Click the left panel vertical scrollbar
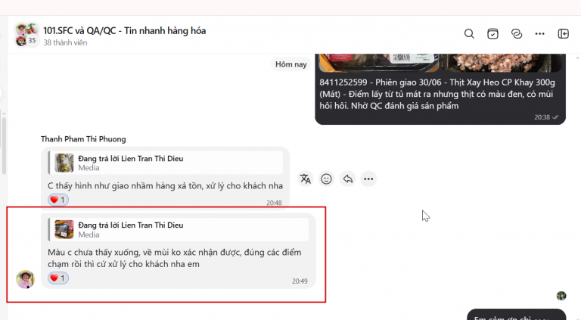Screen dimensions: 581x320 [x=4, y=144]
